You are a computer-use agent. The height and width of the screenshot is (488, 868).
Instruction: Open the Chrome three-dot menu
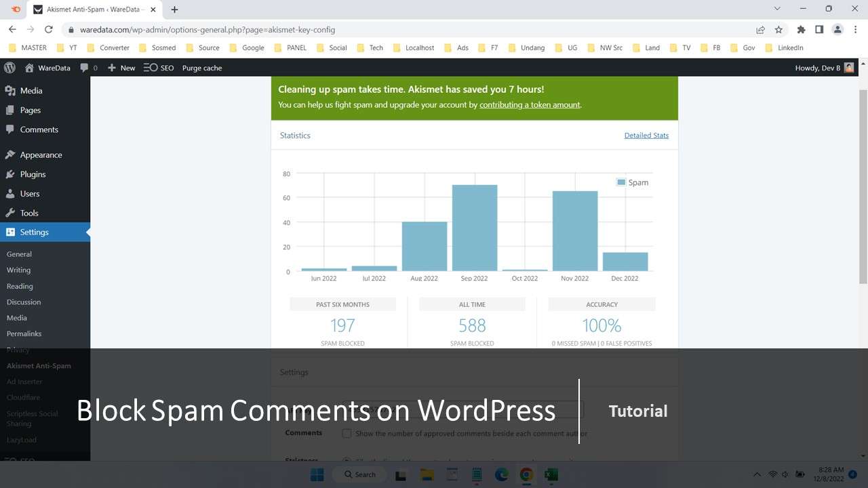pyautogui.click(x=855, y=30)
